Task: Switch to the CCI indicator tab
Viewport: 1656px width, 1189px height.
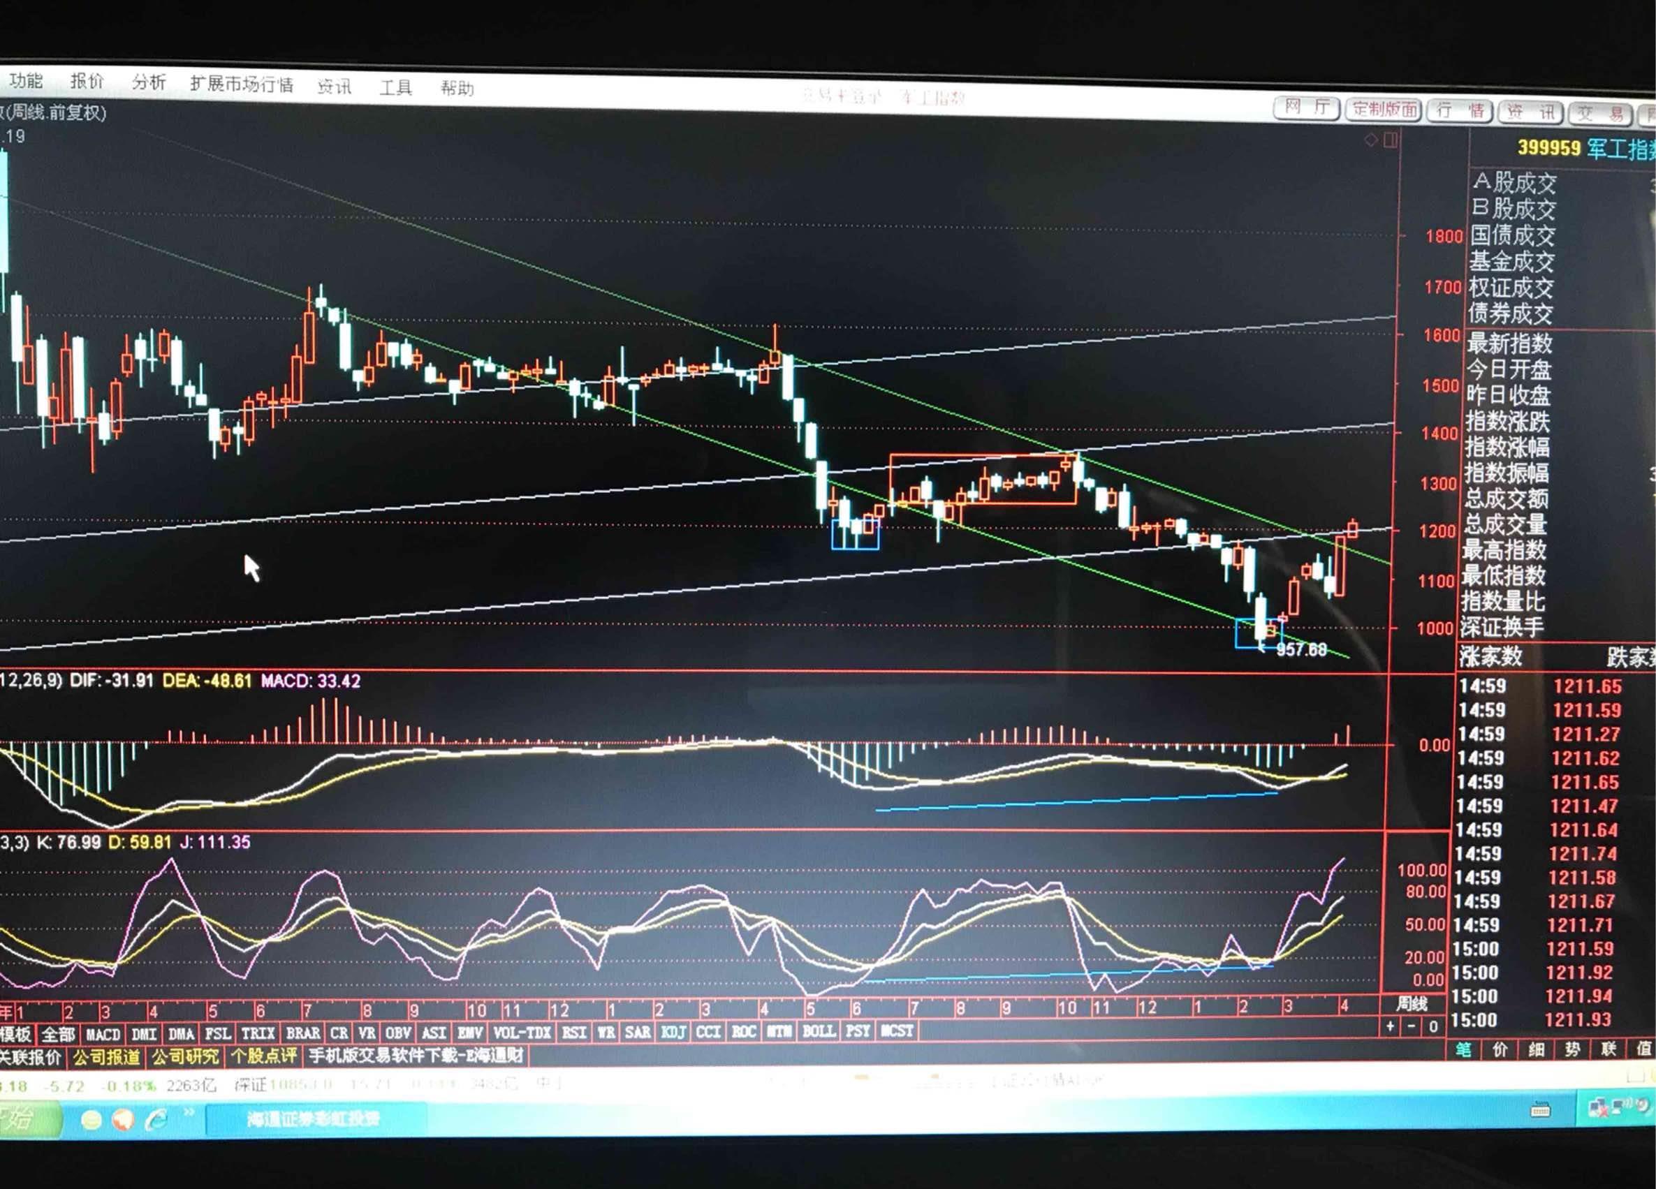Action: pyautogui.click(x=708, y=1031)
